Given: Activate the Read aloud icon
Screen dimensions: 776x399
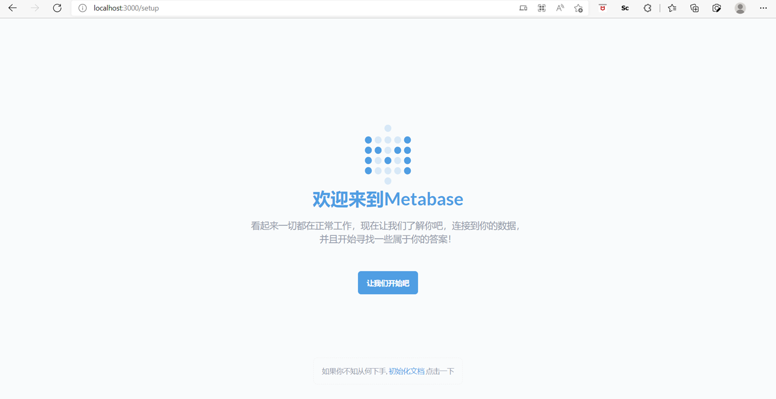Looking at the screenshot, I should pos(560,8).
